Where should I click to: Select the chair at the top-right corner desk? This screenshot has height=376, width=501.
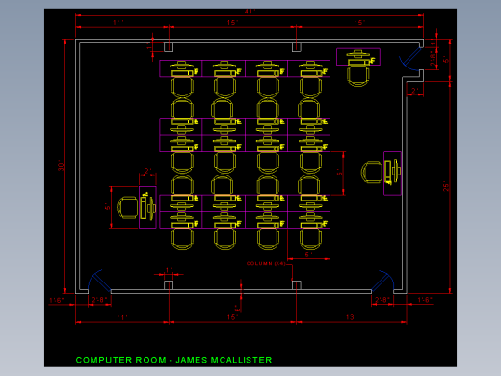(x=358, y=76)
